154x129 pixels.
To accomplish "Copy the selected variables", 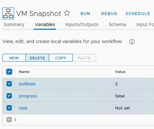I will click(x=61, y=58).
